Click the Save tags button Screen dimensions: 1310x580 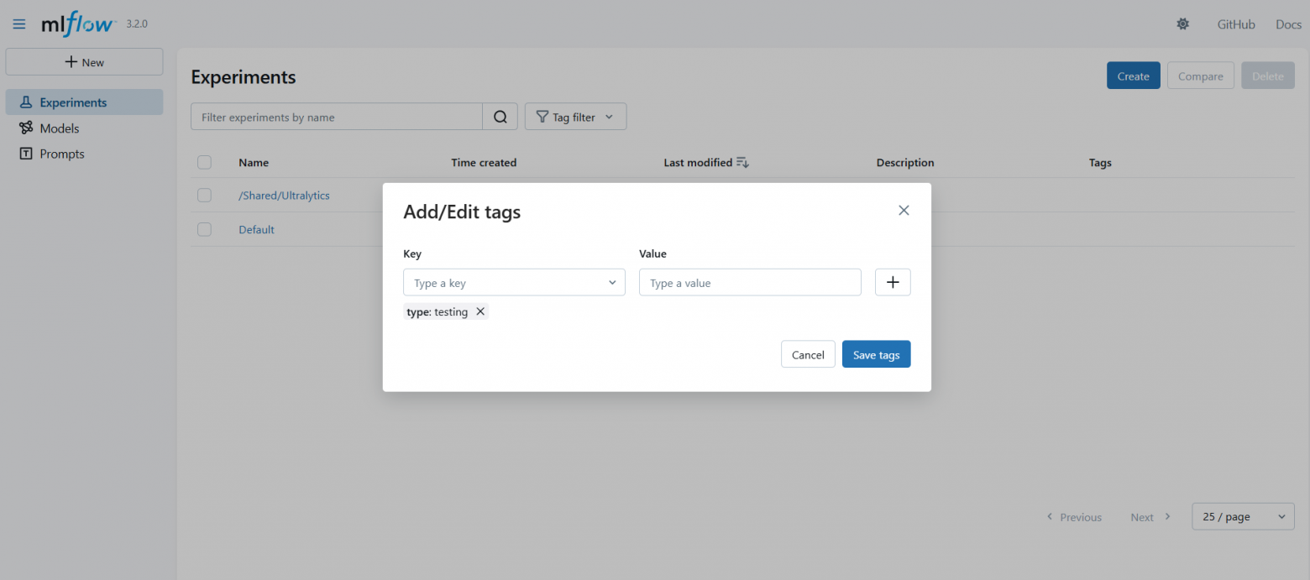(x=876, y=354)
